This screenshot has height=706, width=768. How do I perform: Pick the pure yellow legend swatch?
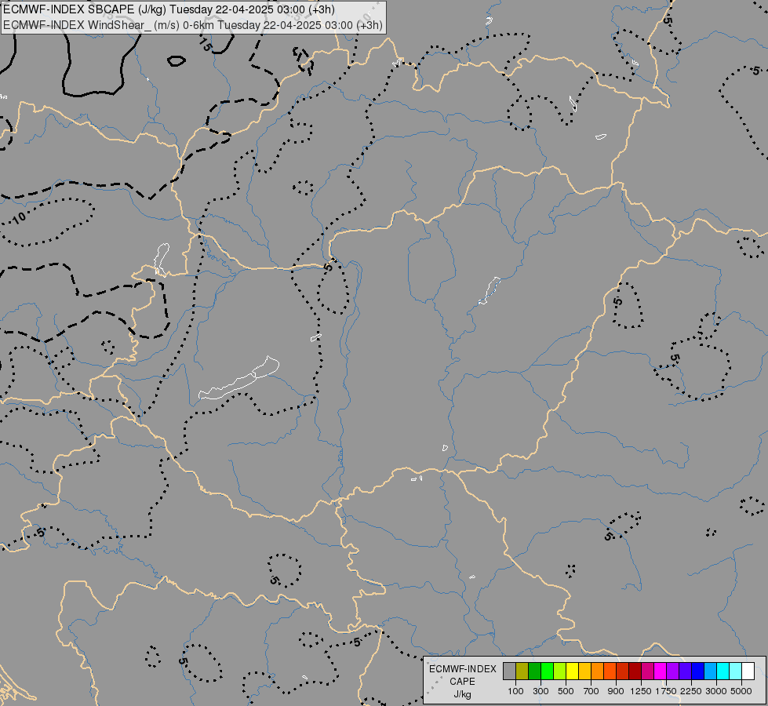[572, 671]
